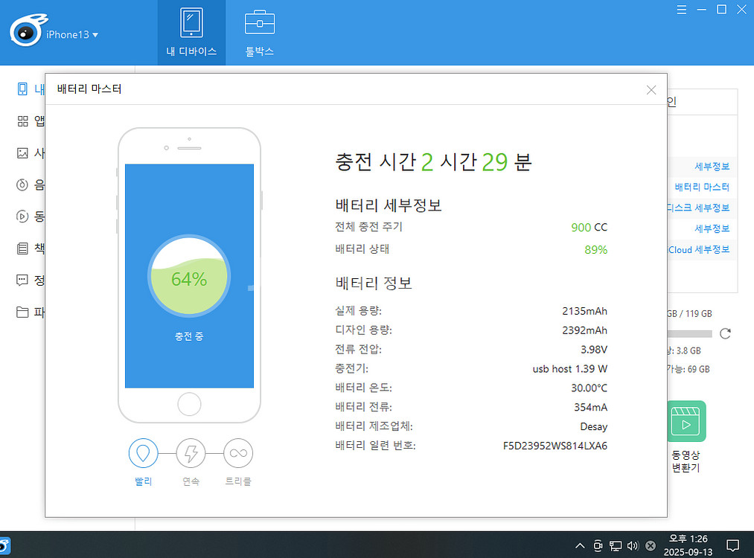
Task: Open the 디스크 세부정보 link
Action: click(698, 208)
